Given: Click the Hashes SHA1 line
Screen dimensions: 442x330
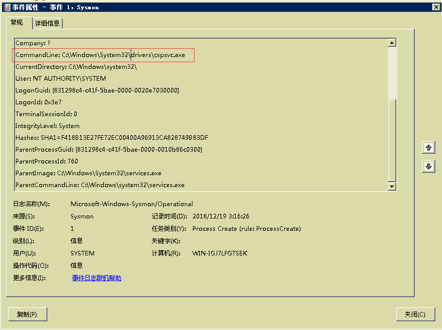Looking at the screenshot, I should 112,138.
